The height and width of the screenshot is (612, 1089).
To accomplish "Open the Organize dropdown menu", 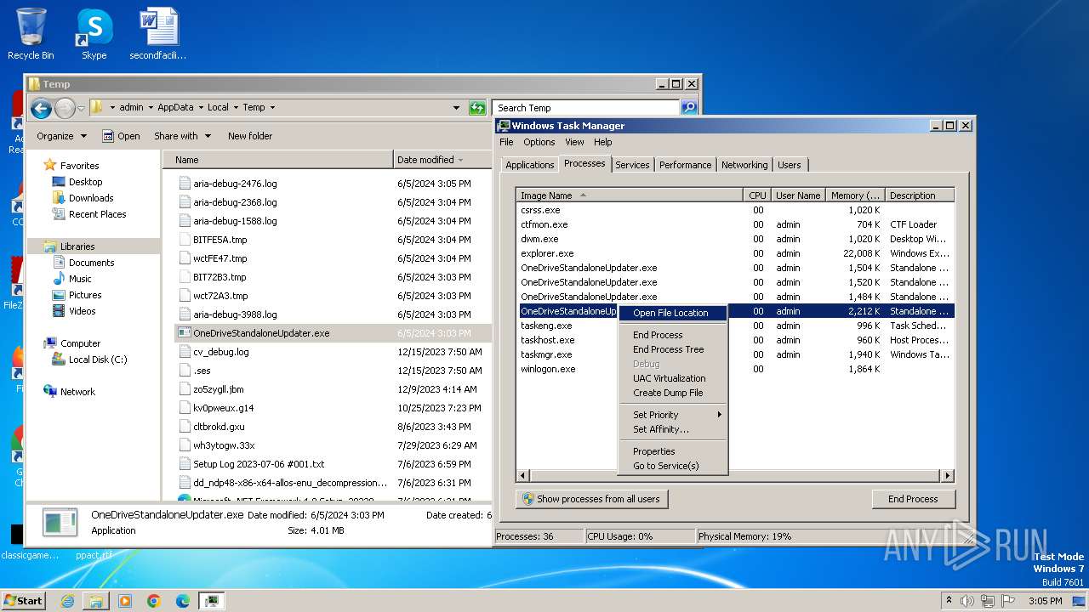I will tap(61, 136).
